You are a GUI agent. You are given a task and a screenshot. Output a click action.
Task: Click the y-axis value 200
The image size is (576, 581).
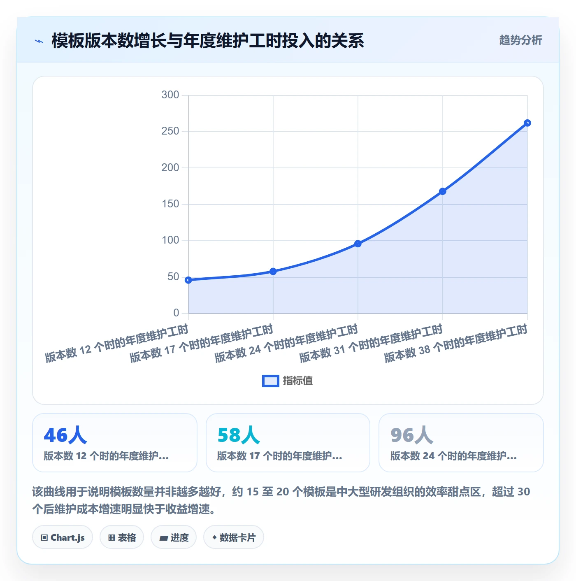tap(170, 167)
